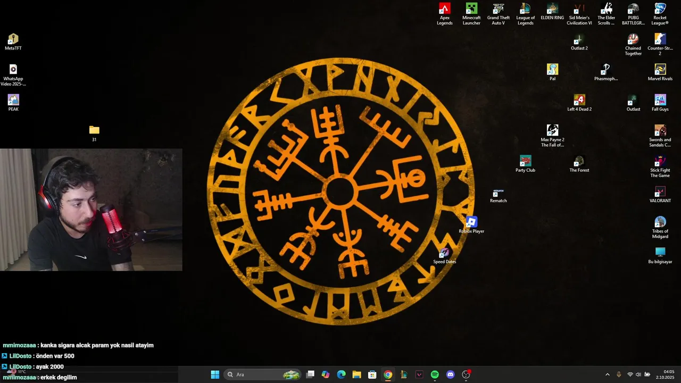
Task: Select the Roblox Player desktop shortcut
Action: [471, 225]
